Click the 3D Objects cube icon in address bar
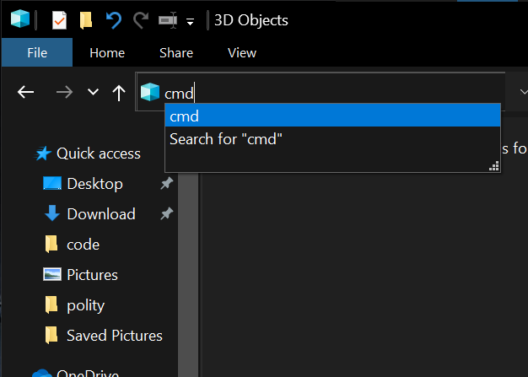Screen dimensions: 528x377 click(x=150, y=92)
